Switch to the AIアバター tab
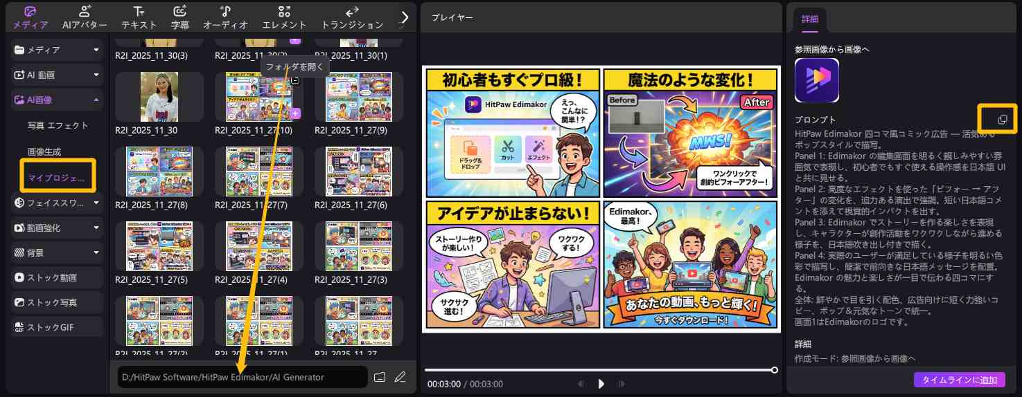The width and height of the screenshot is (1022, 397). [x=85, y=17]
